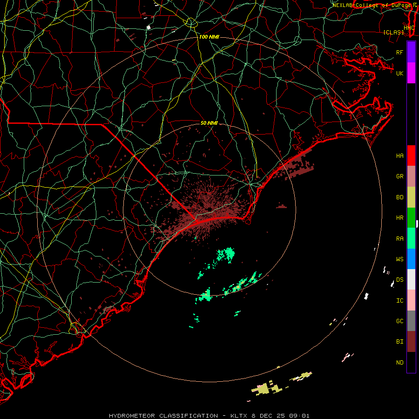419x419 pixels.
Task: Click the 'RF' legend label text
Action: click(x=399, y=52)
